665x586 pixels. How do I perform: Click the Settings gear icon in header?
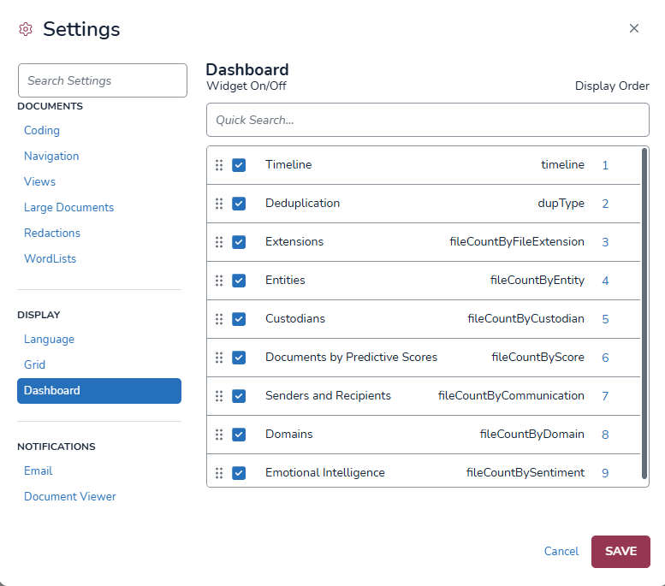coord(26,30)
